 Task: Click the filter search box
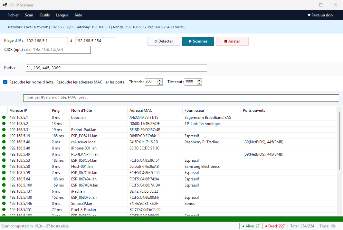coord(181,98)
